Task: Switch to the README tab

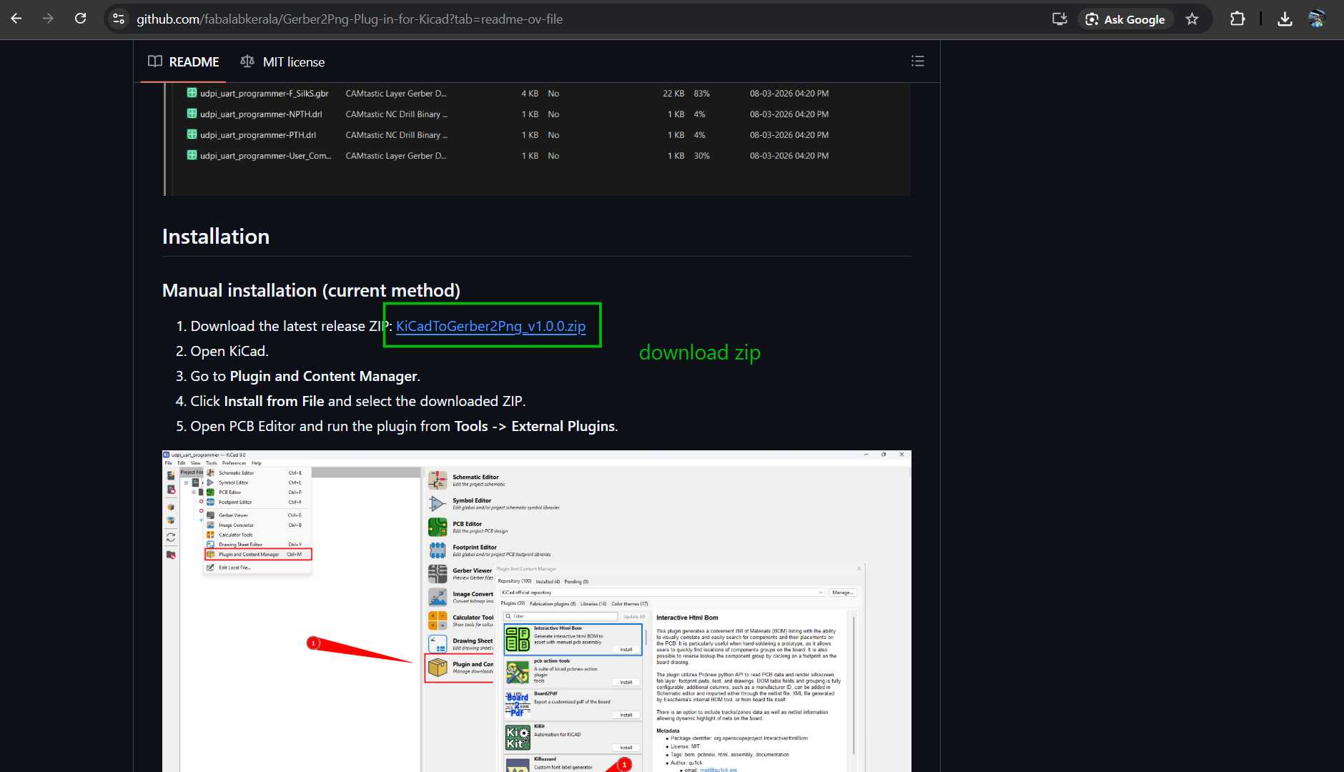Action: [x=184, y=61]
